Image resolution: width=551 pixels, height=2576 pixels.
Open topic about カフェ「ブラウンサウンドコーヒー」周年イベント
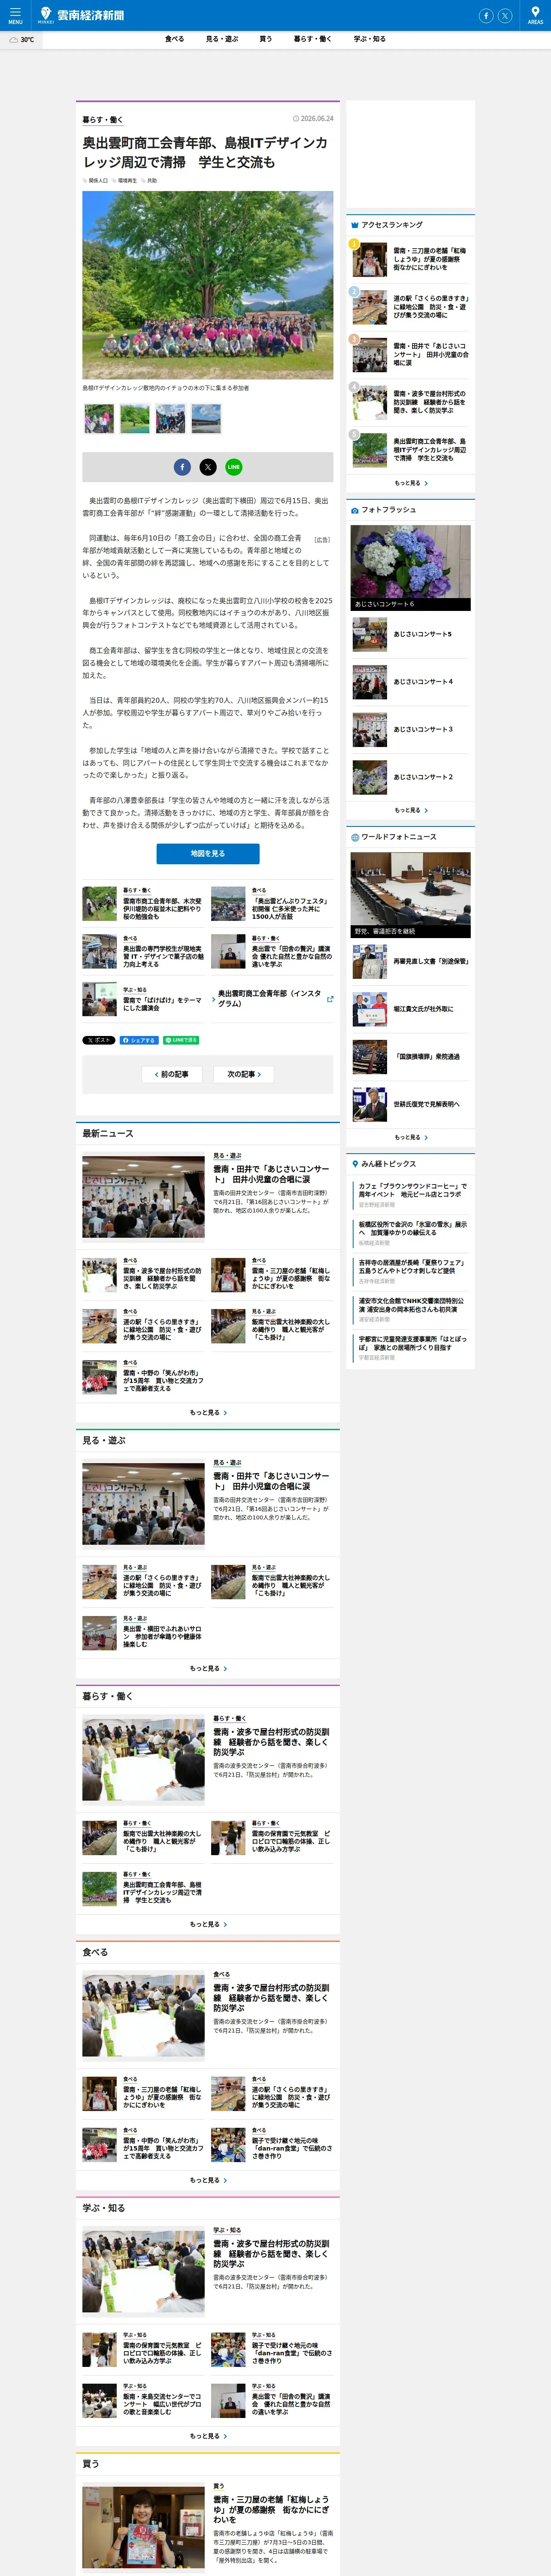412,1191
